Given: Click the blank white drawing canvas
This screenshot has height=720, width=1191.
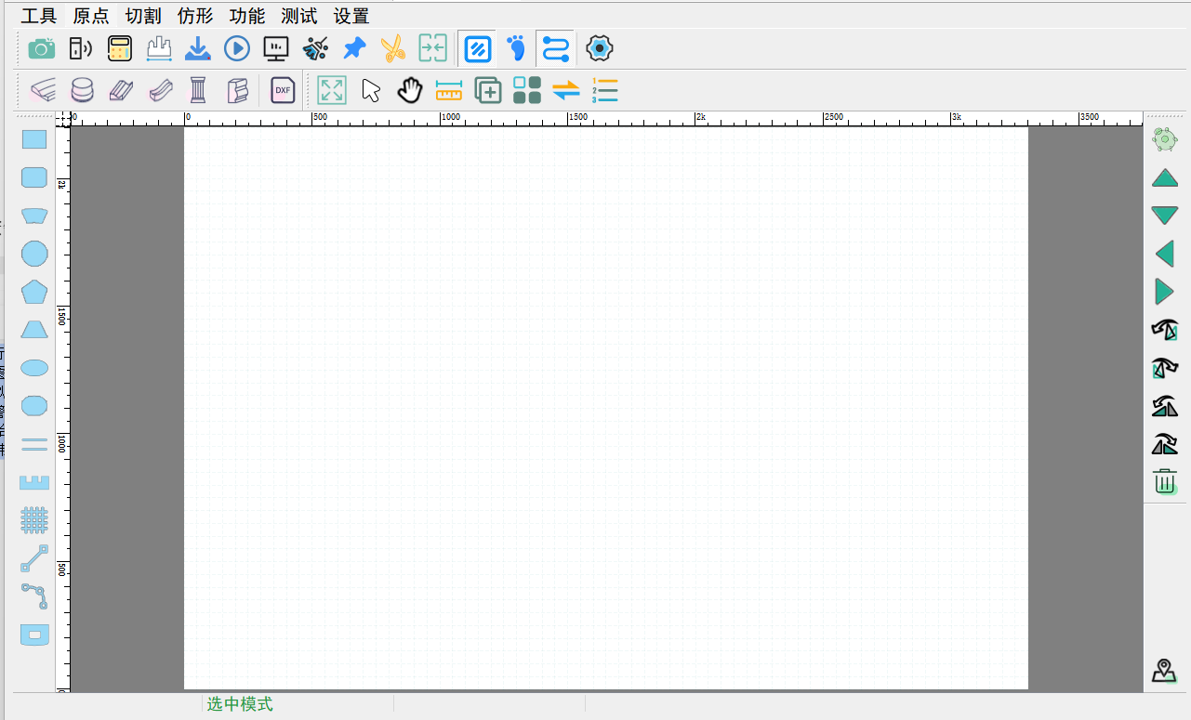Looking at the screenshot, I should tap(605, 408).
